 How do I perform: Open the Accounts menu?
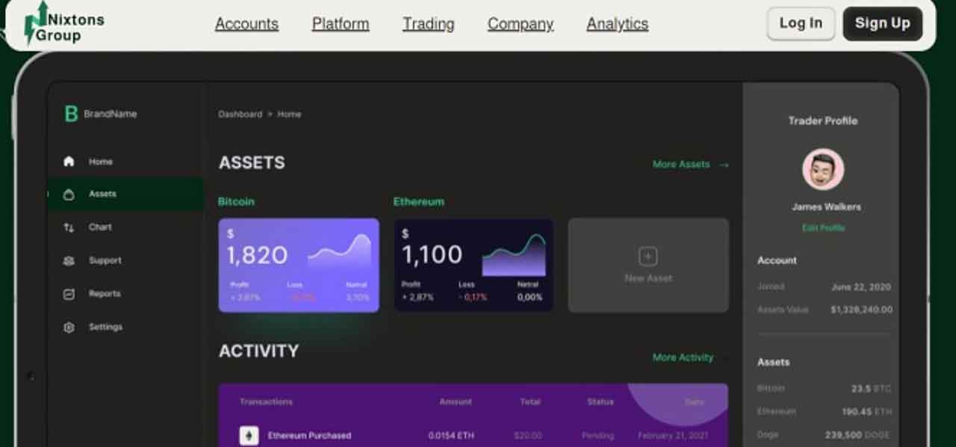246,24
